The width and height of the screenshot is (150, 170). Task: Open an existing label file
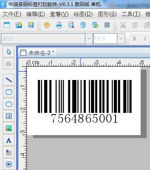click(x=19, y=25)
